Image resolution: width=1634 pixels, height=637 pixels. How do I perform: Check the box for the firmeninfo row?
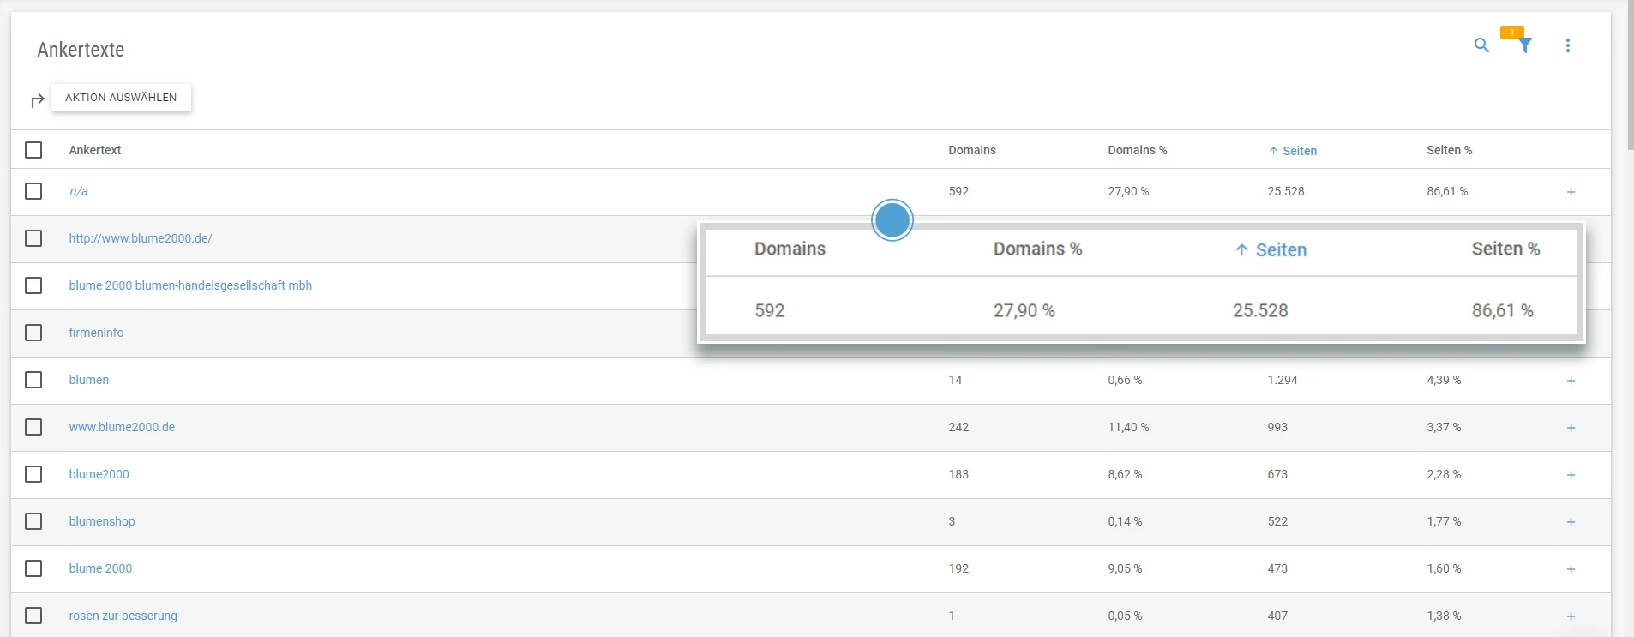point(33,333)
